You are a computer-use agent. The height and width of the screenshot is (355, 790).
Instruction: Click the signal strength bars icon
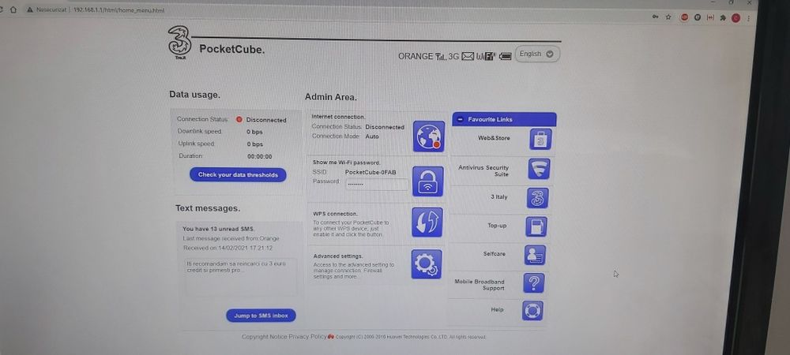pos(441,56)
